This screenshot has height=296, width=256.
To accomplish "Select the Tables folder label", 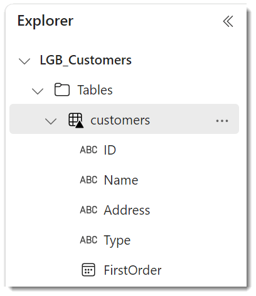I will coord(95,90).
